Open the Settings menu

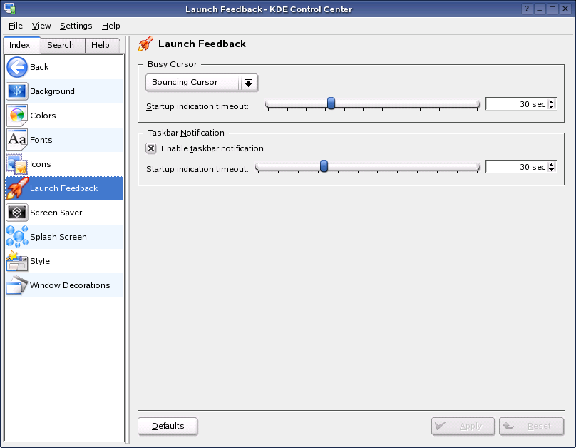[x=76, y=26]
